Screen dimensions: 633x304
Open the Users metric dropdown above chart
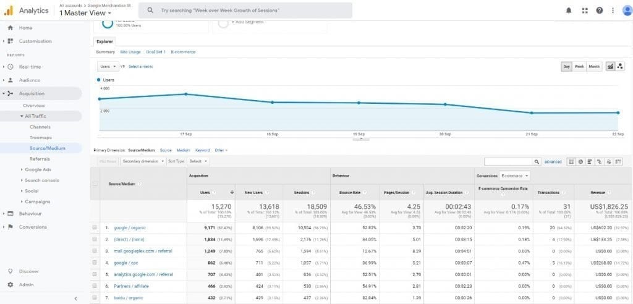click(x=108, y=67)
